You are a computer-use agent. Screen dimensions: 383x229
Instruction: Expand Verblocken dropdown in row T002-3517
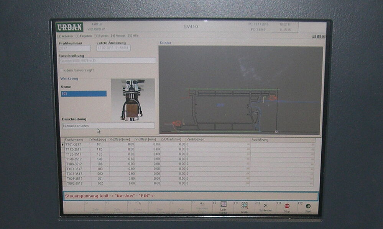coord(248,184)
